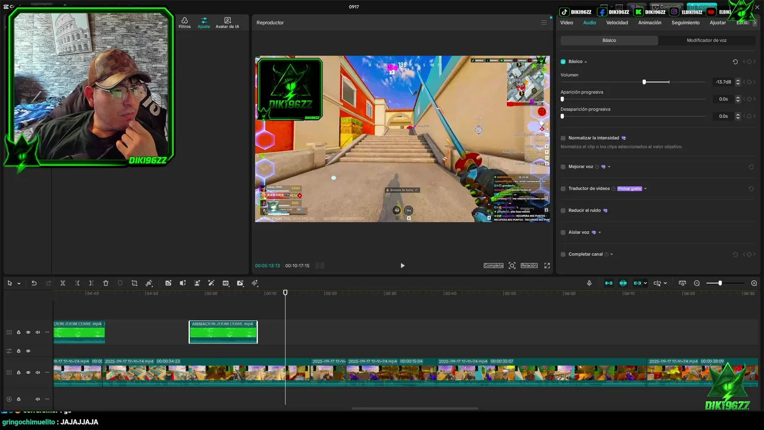
Task: Expand Completar canal dropdown arrow
Action: (x=612, y=254)
